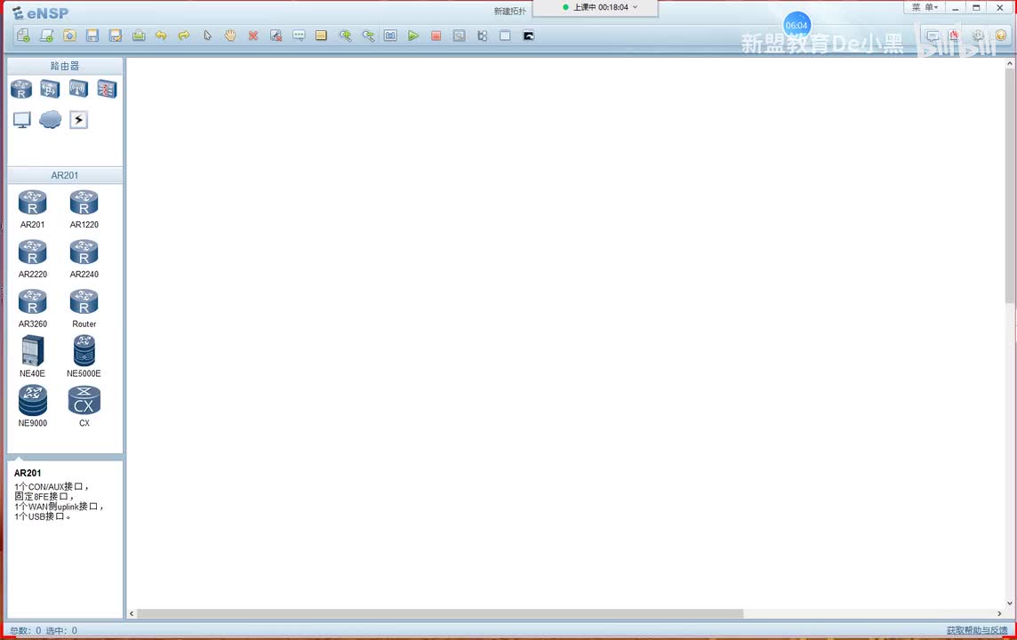
Task: Pick the AR2220 router device
Action: click(x=32, y=259)
